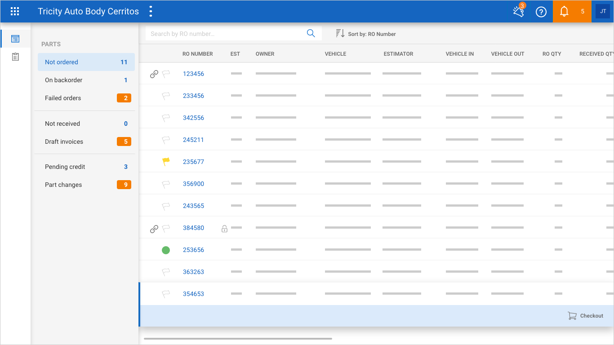Toggle the flag on RO 233456
This screenshot has height=345, width=614.
pyautogui.click(x=166, y=96)
